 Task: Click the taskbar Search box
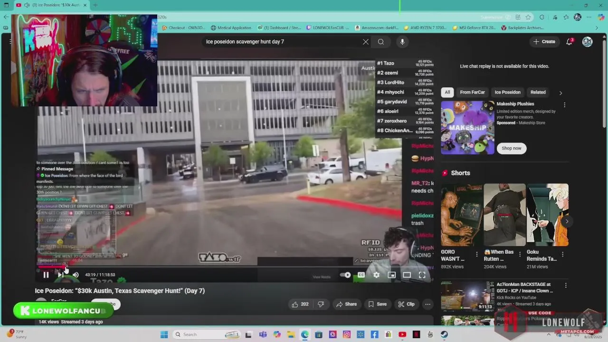click(206, 334)
